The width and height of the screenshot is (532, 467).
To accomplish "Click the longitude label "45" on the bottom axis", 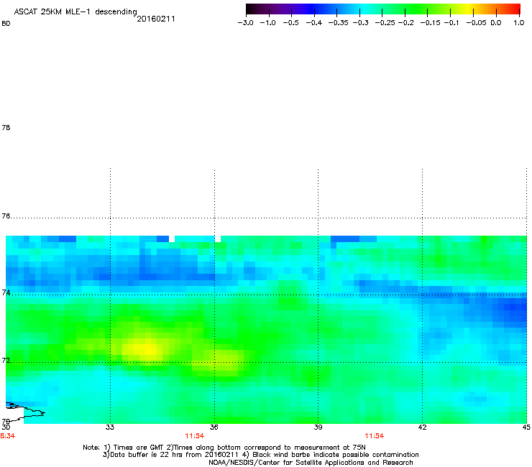I will 526,427.
